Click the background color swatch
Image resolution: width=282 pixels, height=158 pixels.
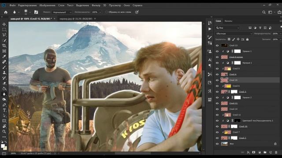(x=5, y=148)
